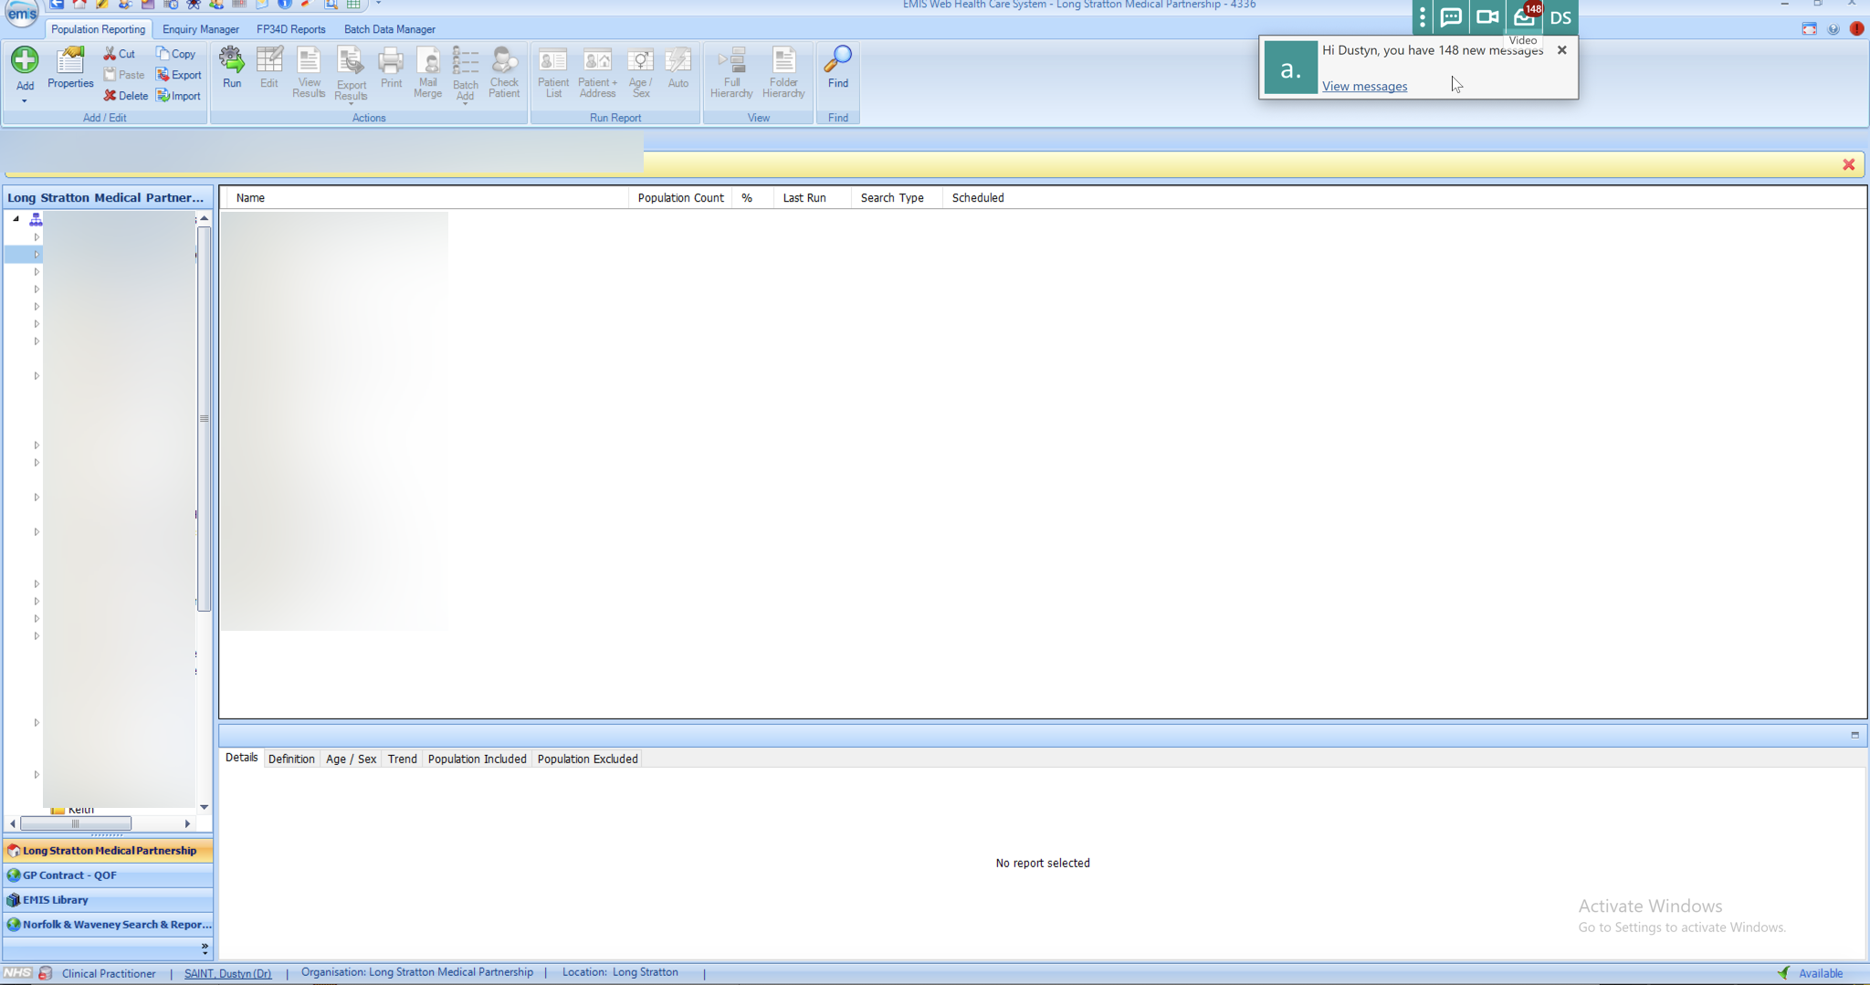Click the Export Results icon
The height and width of the screenshot is (985, 1870).
tap(351, 61)
